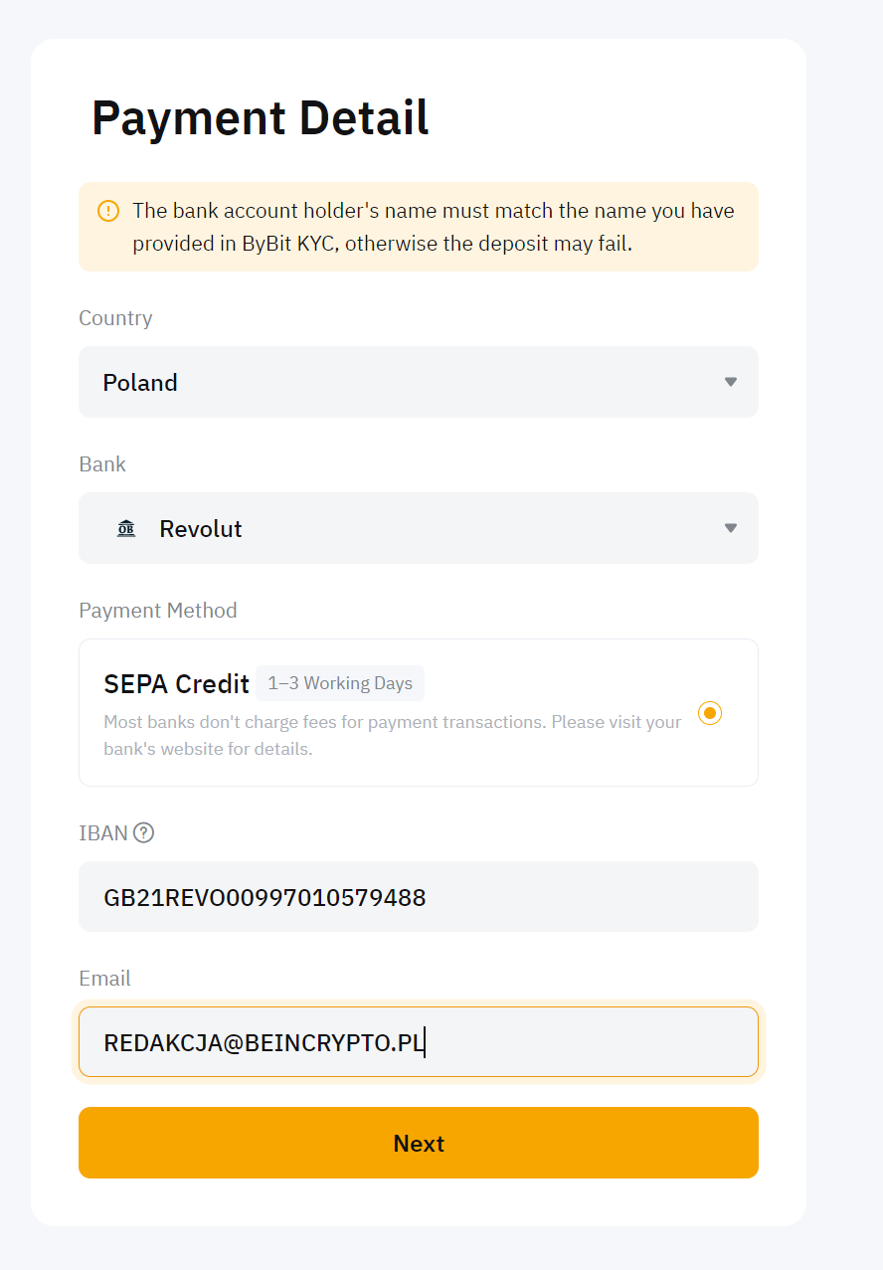Click the bank building icon beside Revolut
This screenshot has width=883, height=1270.
(126, 528)
